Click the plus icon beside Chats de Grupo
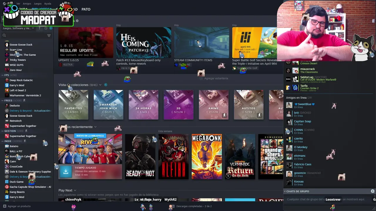This screenshot has height=211, width=376. pyautogui.click(x=372, y=191)
